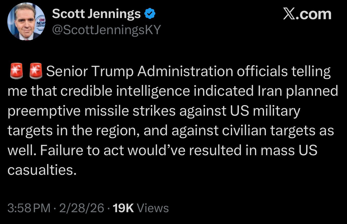Select the 3:58 PM timestamp
Image resolution: width=347 pixels, height=224 pixels.
pos(29,208)
